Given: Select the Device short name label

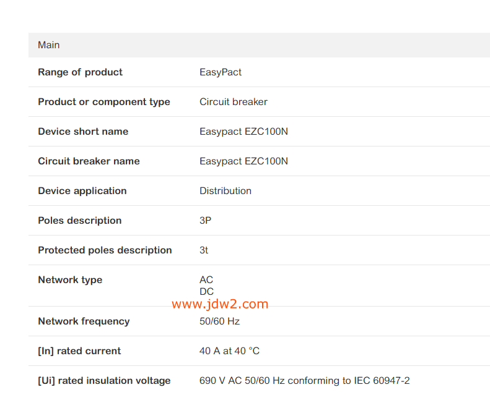Looking at the screenshot, I should coord(83,132).
